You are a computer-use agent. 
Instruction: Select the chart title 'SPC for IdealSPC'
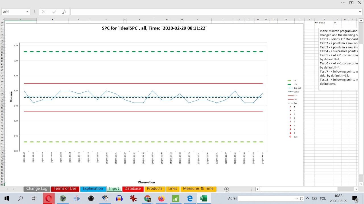(x=154, y=28)
